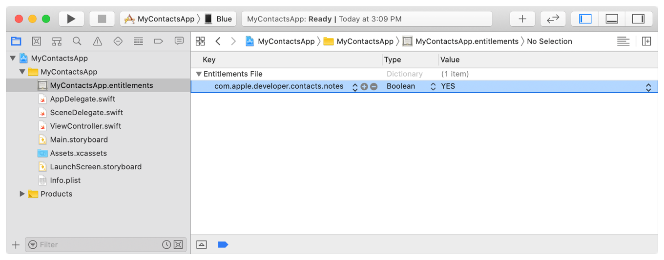Toggle the Navigator panel visibility

point(585,19)
